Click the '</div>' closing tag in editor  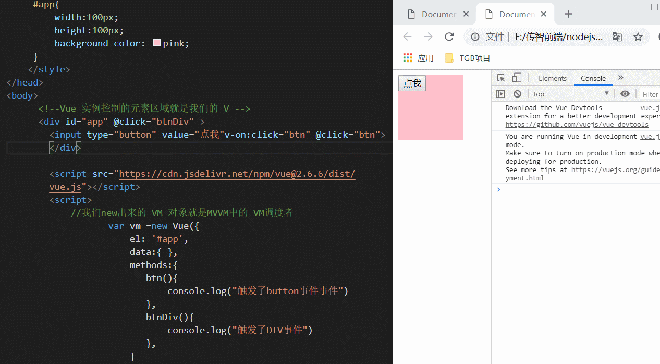(65, 148)
